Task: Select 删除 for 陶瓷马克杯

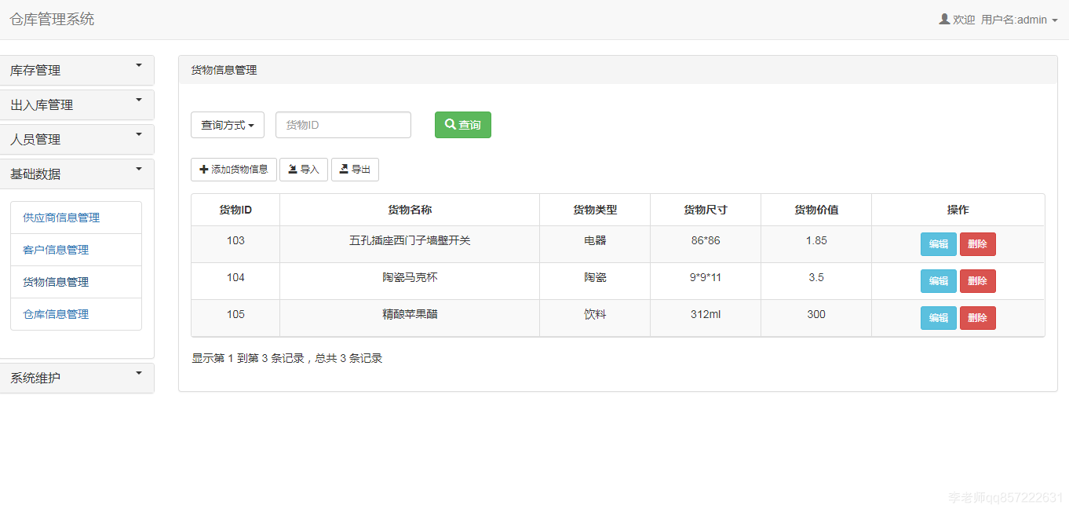Action: click(x=977, y=280)
